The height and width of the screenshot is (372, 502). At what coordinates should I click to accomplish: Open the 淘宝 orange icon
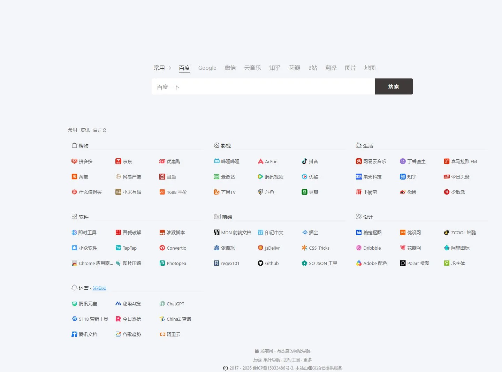click(74, 176)
